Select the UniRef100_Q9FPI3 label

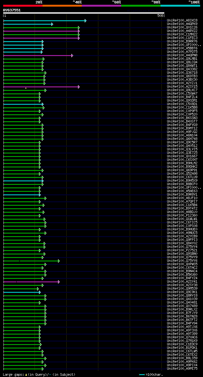[182, 240]
